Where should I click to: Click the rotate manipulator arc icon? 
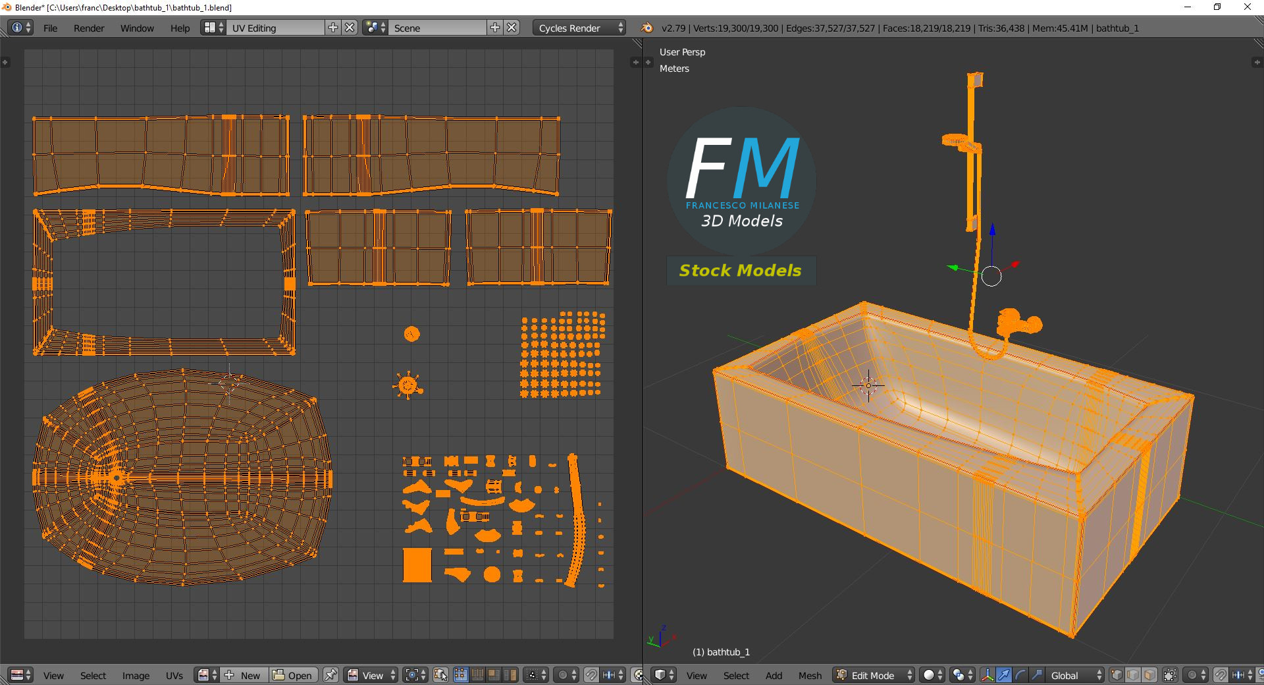(x=1020, y=675)
